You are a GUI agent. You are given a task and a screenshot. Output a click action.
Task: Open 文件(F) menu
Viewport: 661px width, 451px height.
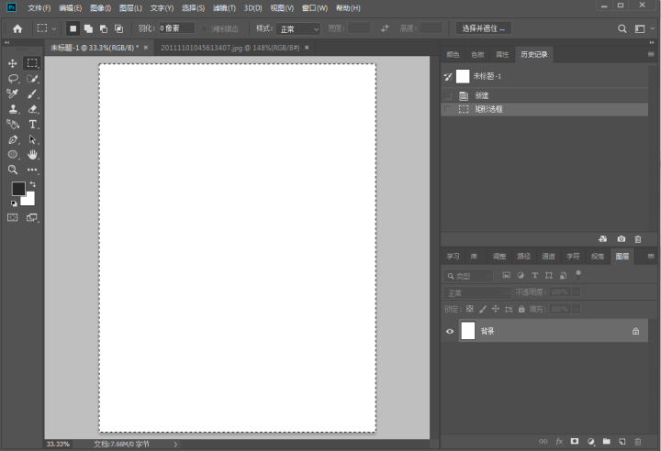39,8
